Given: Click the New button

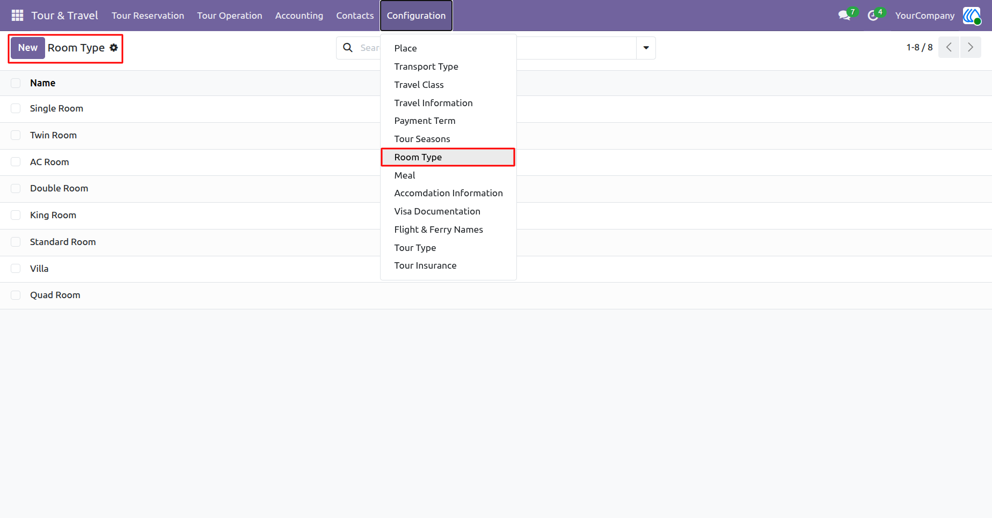Looking at the screenshot, I should point(28,48).
